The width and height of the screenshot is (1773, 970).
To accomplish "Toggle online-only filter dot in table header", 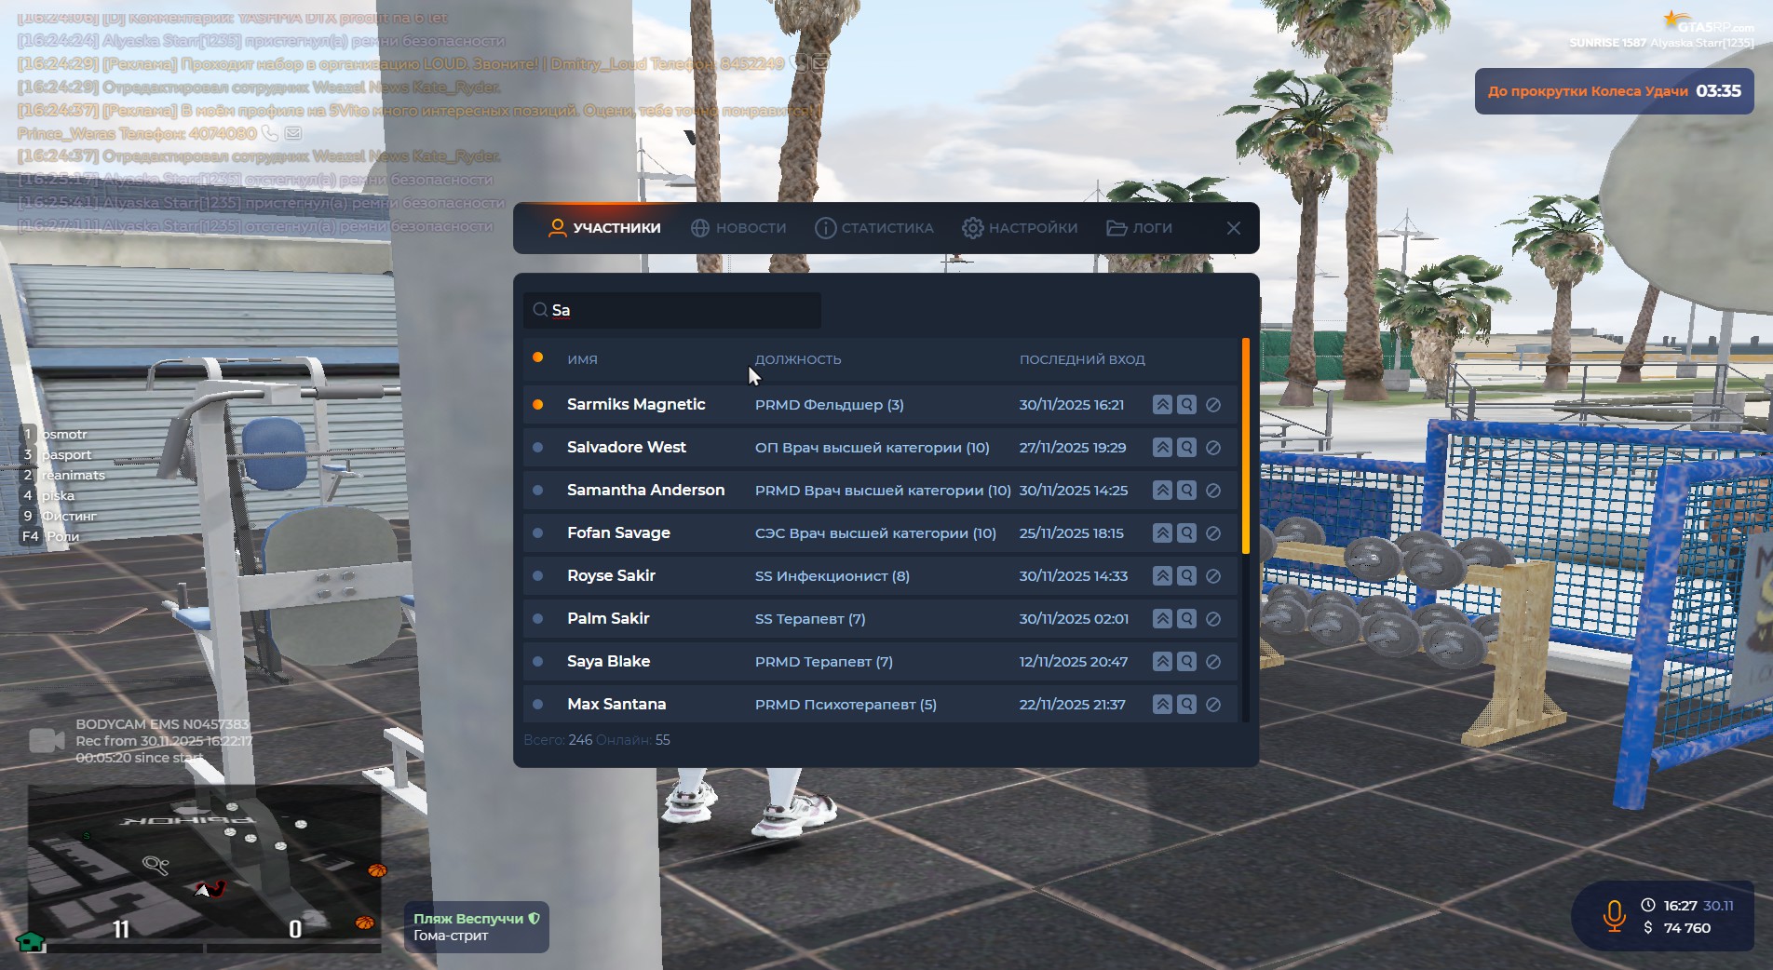I will pos(537,358).
